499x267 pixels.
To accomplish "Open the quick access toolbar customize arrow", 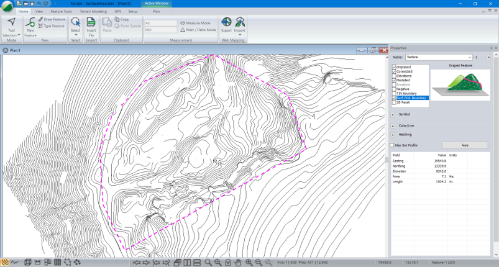I will (55, 4).
